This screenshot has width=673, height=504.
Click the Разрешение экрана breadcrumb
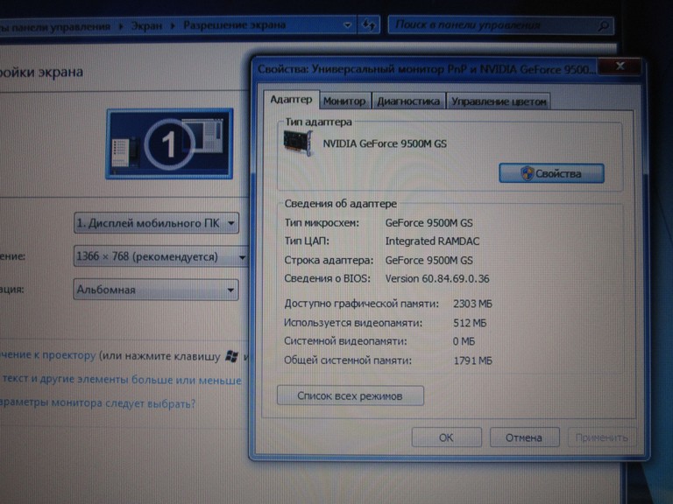[234, 25]
